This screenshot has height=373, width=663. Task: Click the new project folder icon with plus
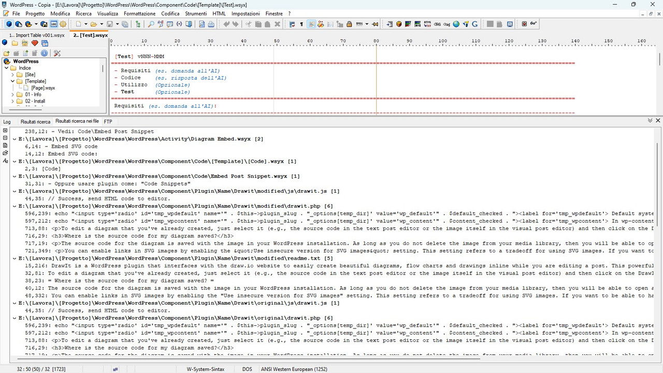pos(7,53)
